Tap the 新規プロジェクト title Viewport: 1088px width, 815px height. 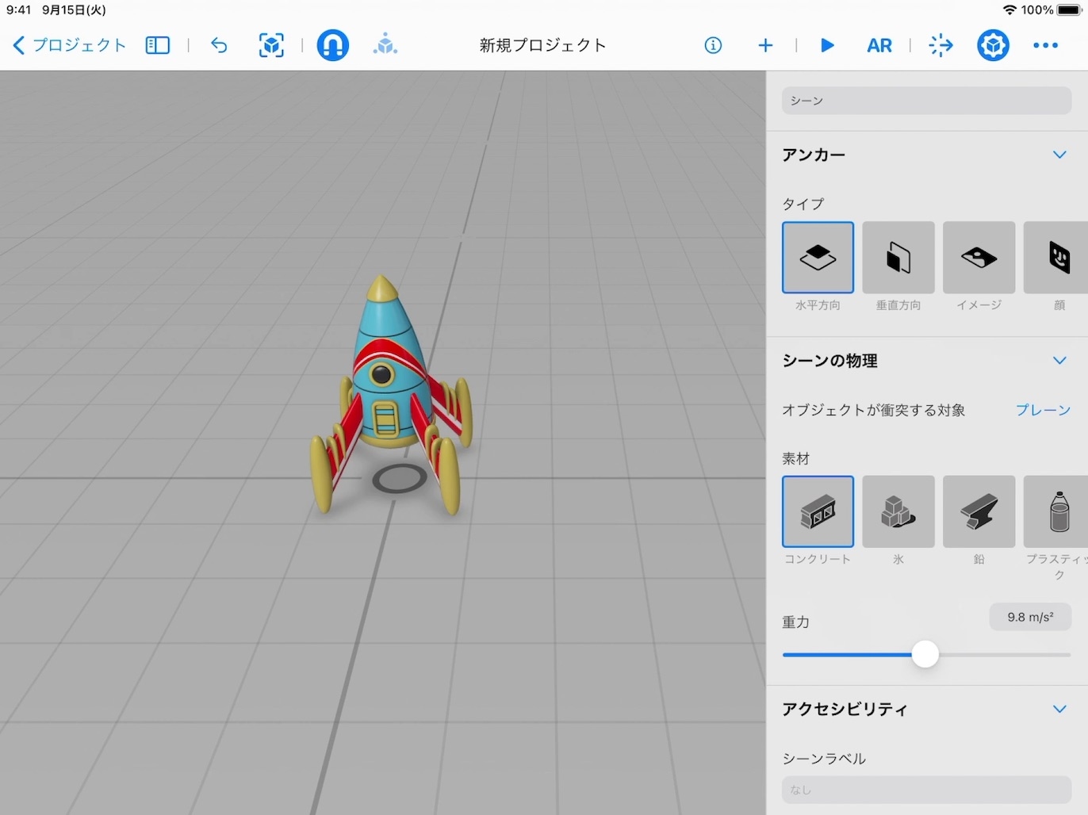pos(543,45)
